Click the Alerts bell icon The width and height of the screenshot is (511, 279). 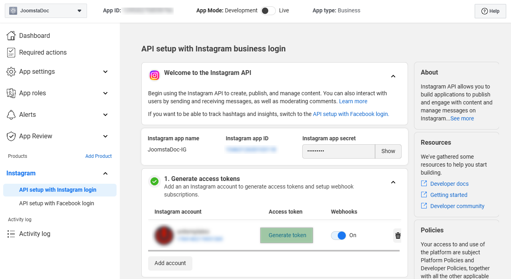(x=11, y=115)
